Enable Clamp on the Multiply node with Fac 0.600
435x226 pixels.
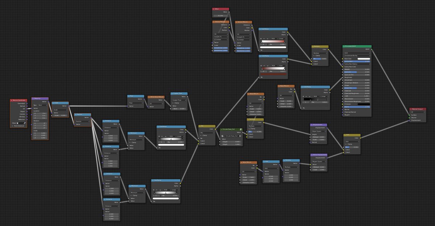coord(314,55)
